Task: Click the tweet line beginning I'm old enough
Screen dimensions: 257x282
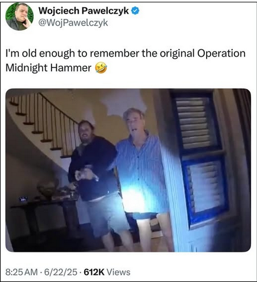Action: coord(126,54)
